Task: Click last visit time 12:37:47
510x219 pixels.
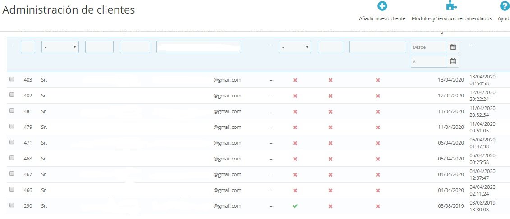Action: point(479,178)
